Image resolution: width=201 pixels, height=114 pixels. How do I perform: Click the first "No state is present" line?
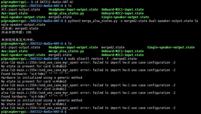tap(34, 66)
